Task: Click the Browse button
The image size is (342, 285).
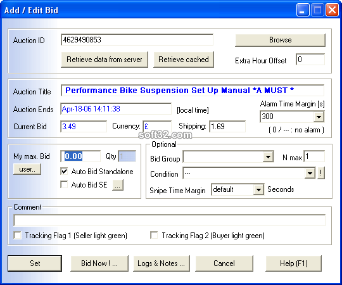Action: click(x=280, y=40)
